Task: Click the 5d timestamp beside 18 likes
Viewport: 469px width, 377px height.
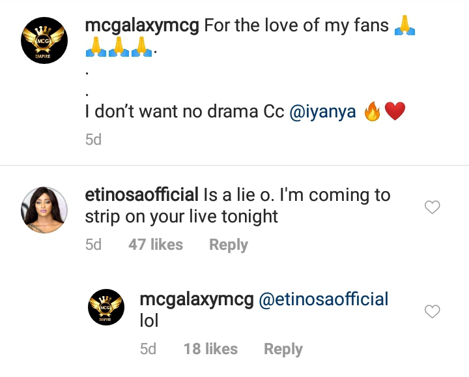Action: 149,349
